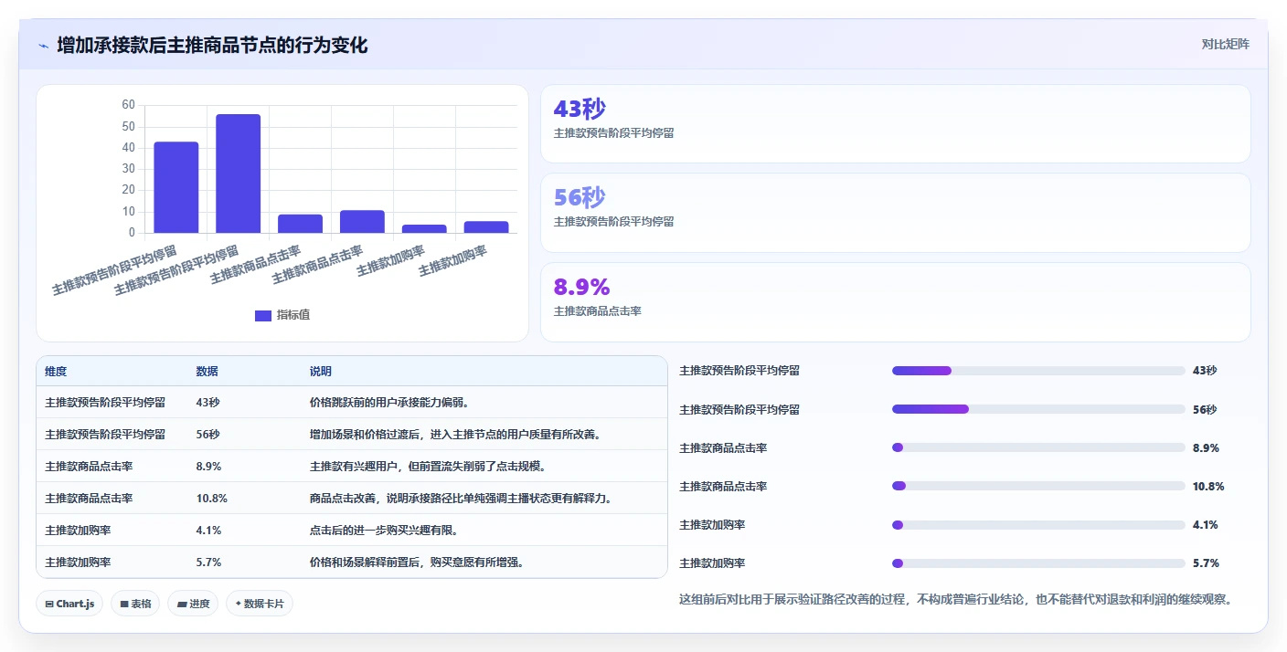Open the 对比矩阵 label in the header
Screen dimensions: 1287x652
pyautogui.click(x=1225, y=45)
